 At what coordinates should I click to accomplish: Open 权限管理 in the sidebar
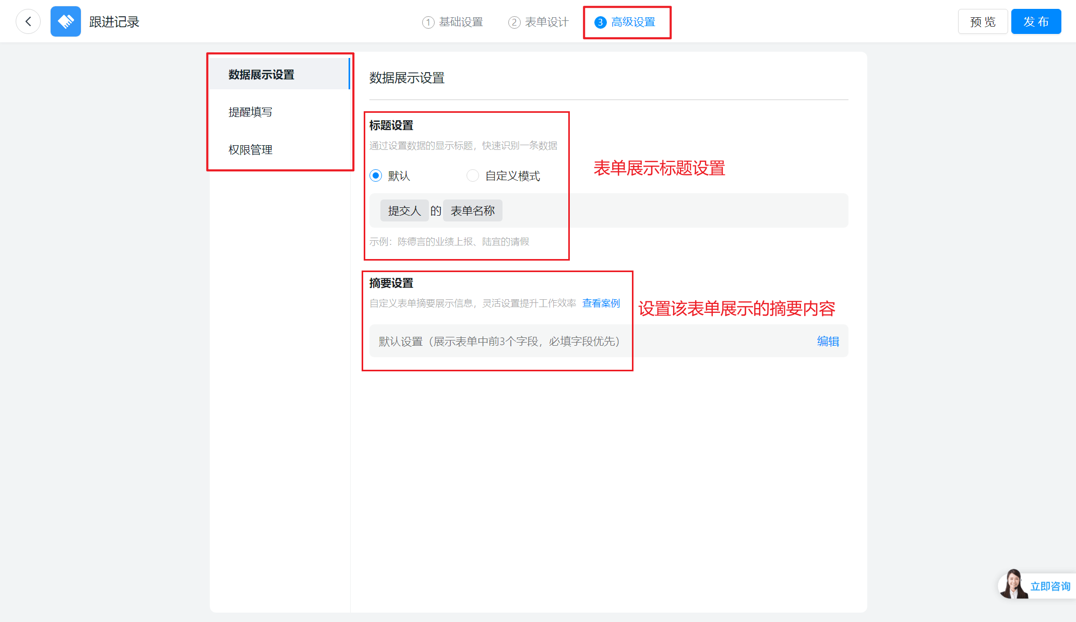click(x=250, y=150)
